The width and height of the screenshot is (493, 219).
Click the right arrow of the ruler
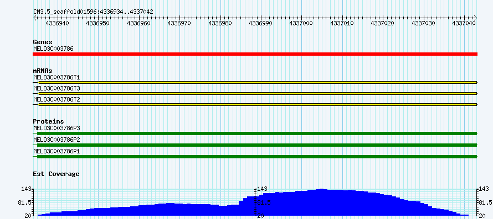tap(475, 18)
